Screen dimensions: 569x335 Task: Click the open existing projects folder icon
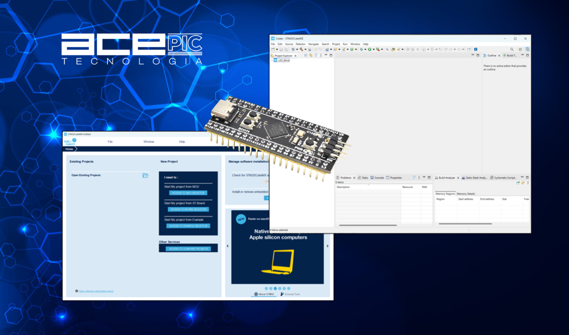[145, 175]
